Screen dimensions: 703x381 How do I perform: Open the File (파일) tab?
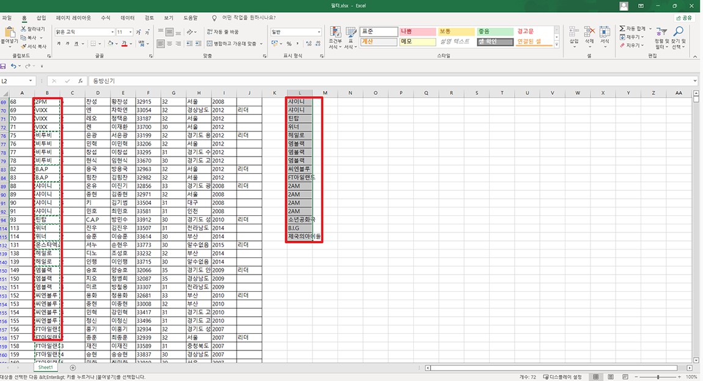tap(7, 18)
